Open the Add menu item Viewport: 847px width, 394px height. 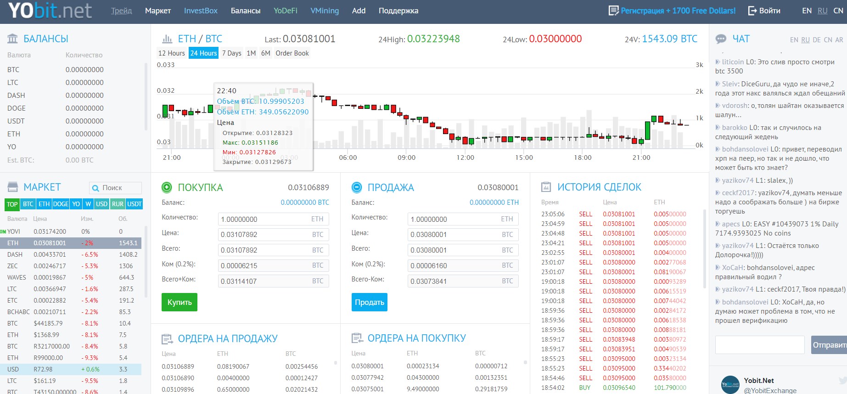pos(359,11)
